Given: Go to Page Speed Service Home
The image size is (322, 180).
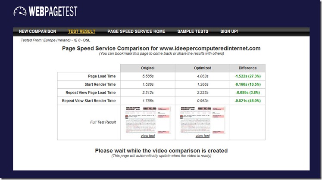Looking at the screenshot, I should point(136,31).
